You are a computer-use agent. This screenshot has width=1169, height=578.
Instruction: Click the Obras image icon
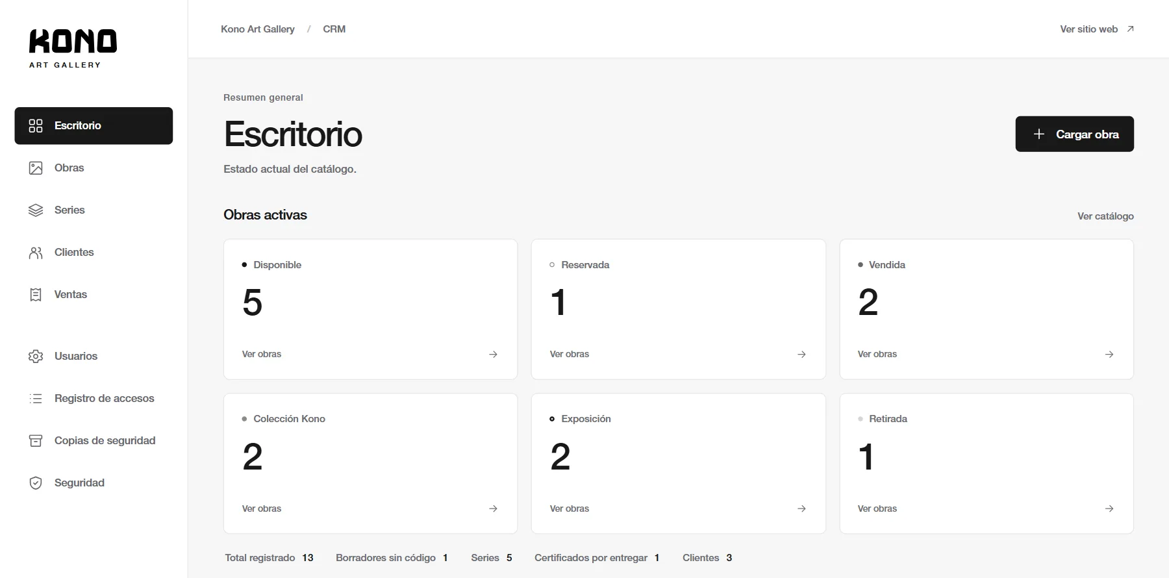click(36, 168)
